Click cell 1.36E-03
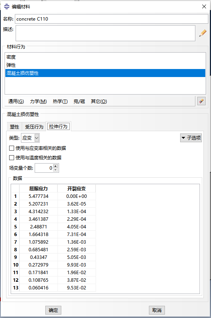The image size is (211, 318). pyautogui.click(x=77, y=242)
